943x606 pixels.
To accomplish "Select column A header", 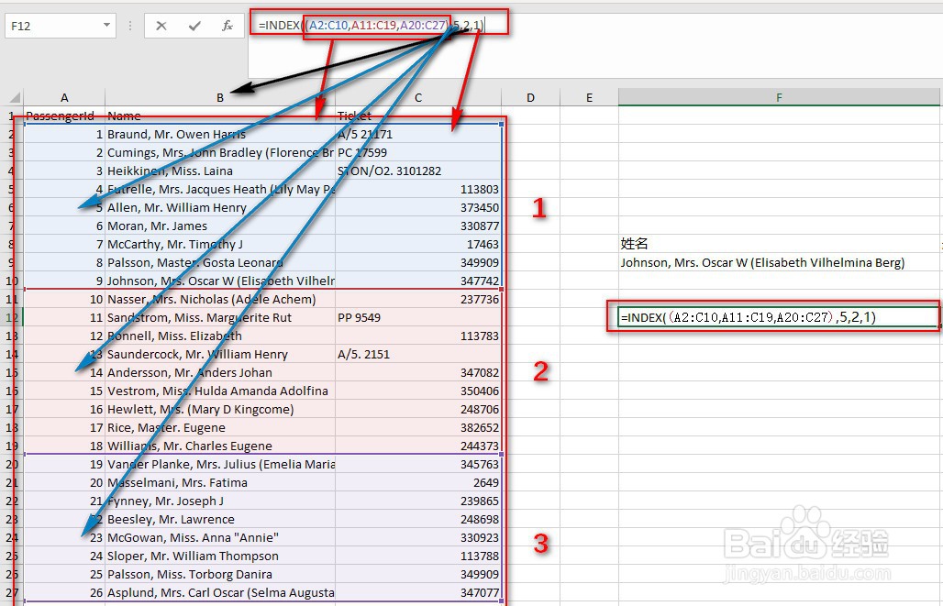I will pos(64,97).
